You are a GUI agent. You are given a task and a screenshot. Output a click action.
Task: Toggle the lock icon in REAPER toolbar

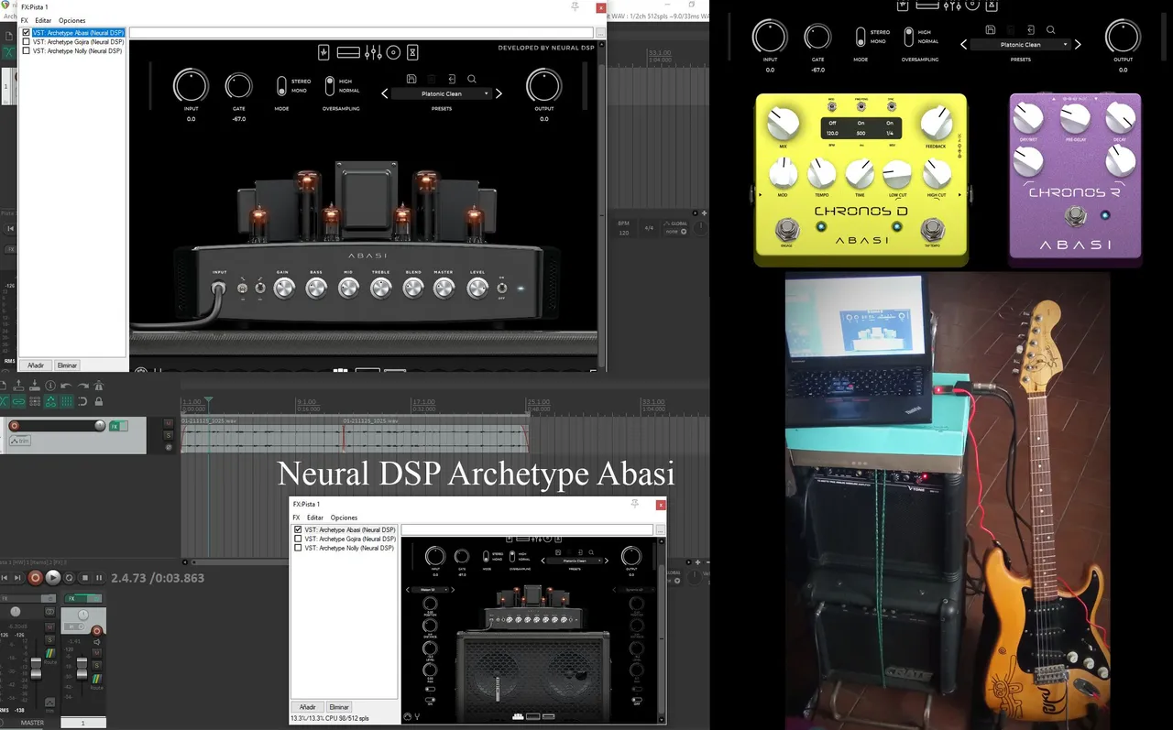tap(99, 401)
